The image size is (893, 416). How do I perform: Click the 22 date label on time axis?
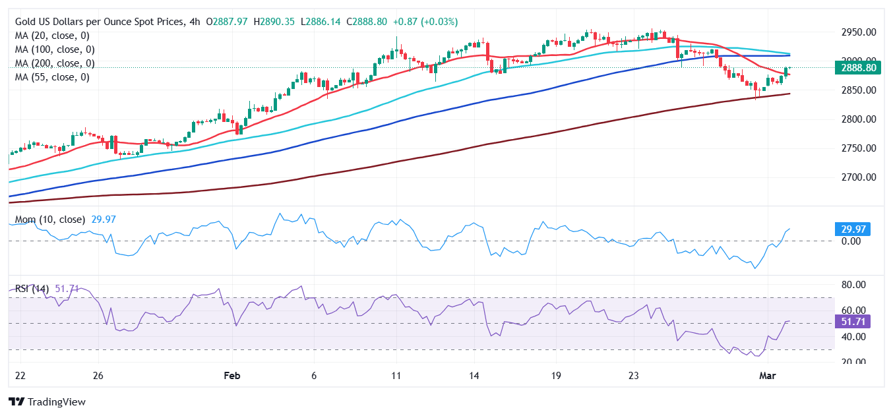click(x=20, y=376)
